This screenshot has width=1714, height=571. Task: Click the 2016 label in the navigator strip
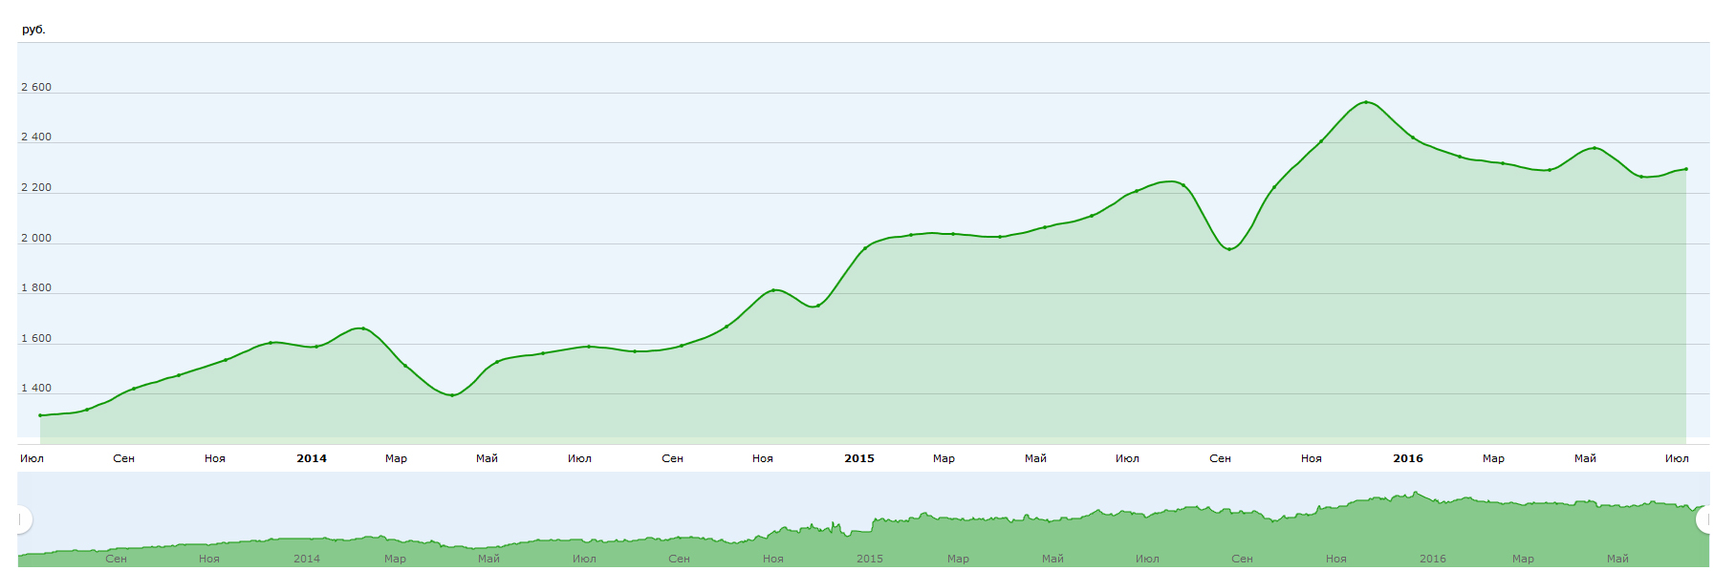(x=1432, y=559)
